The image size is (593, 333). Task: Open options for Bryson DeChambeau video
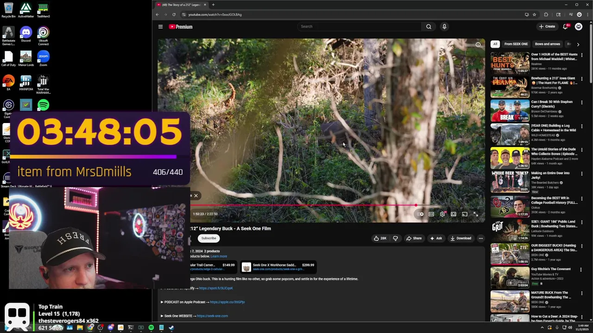582,103
